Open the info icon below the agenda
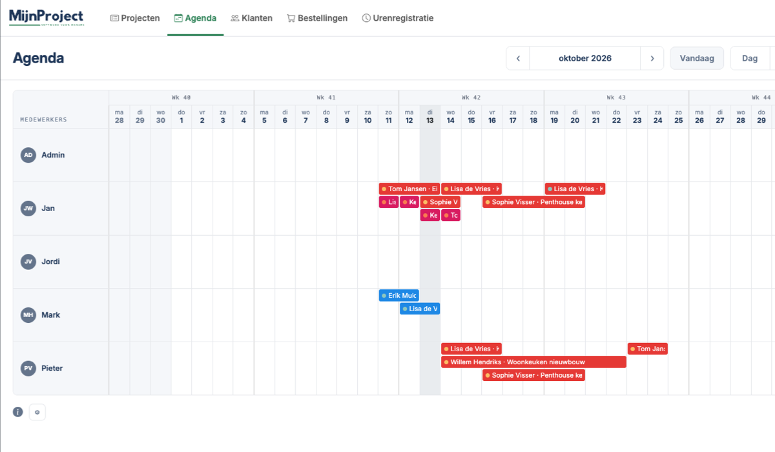775x452 pixels. pos(18,412)
